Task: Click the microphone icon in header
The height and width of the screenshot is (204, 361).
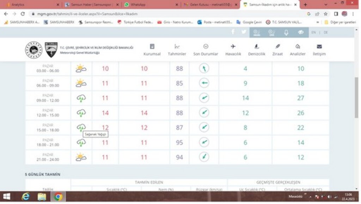Action: tap(286, 32)
